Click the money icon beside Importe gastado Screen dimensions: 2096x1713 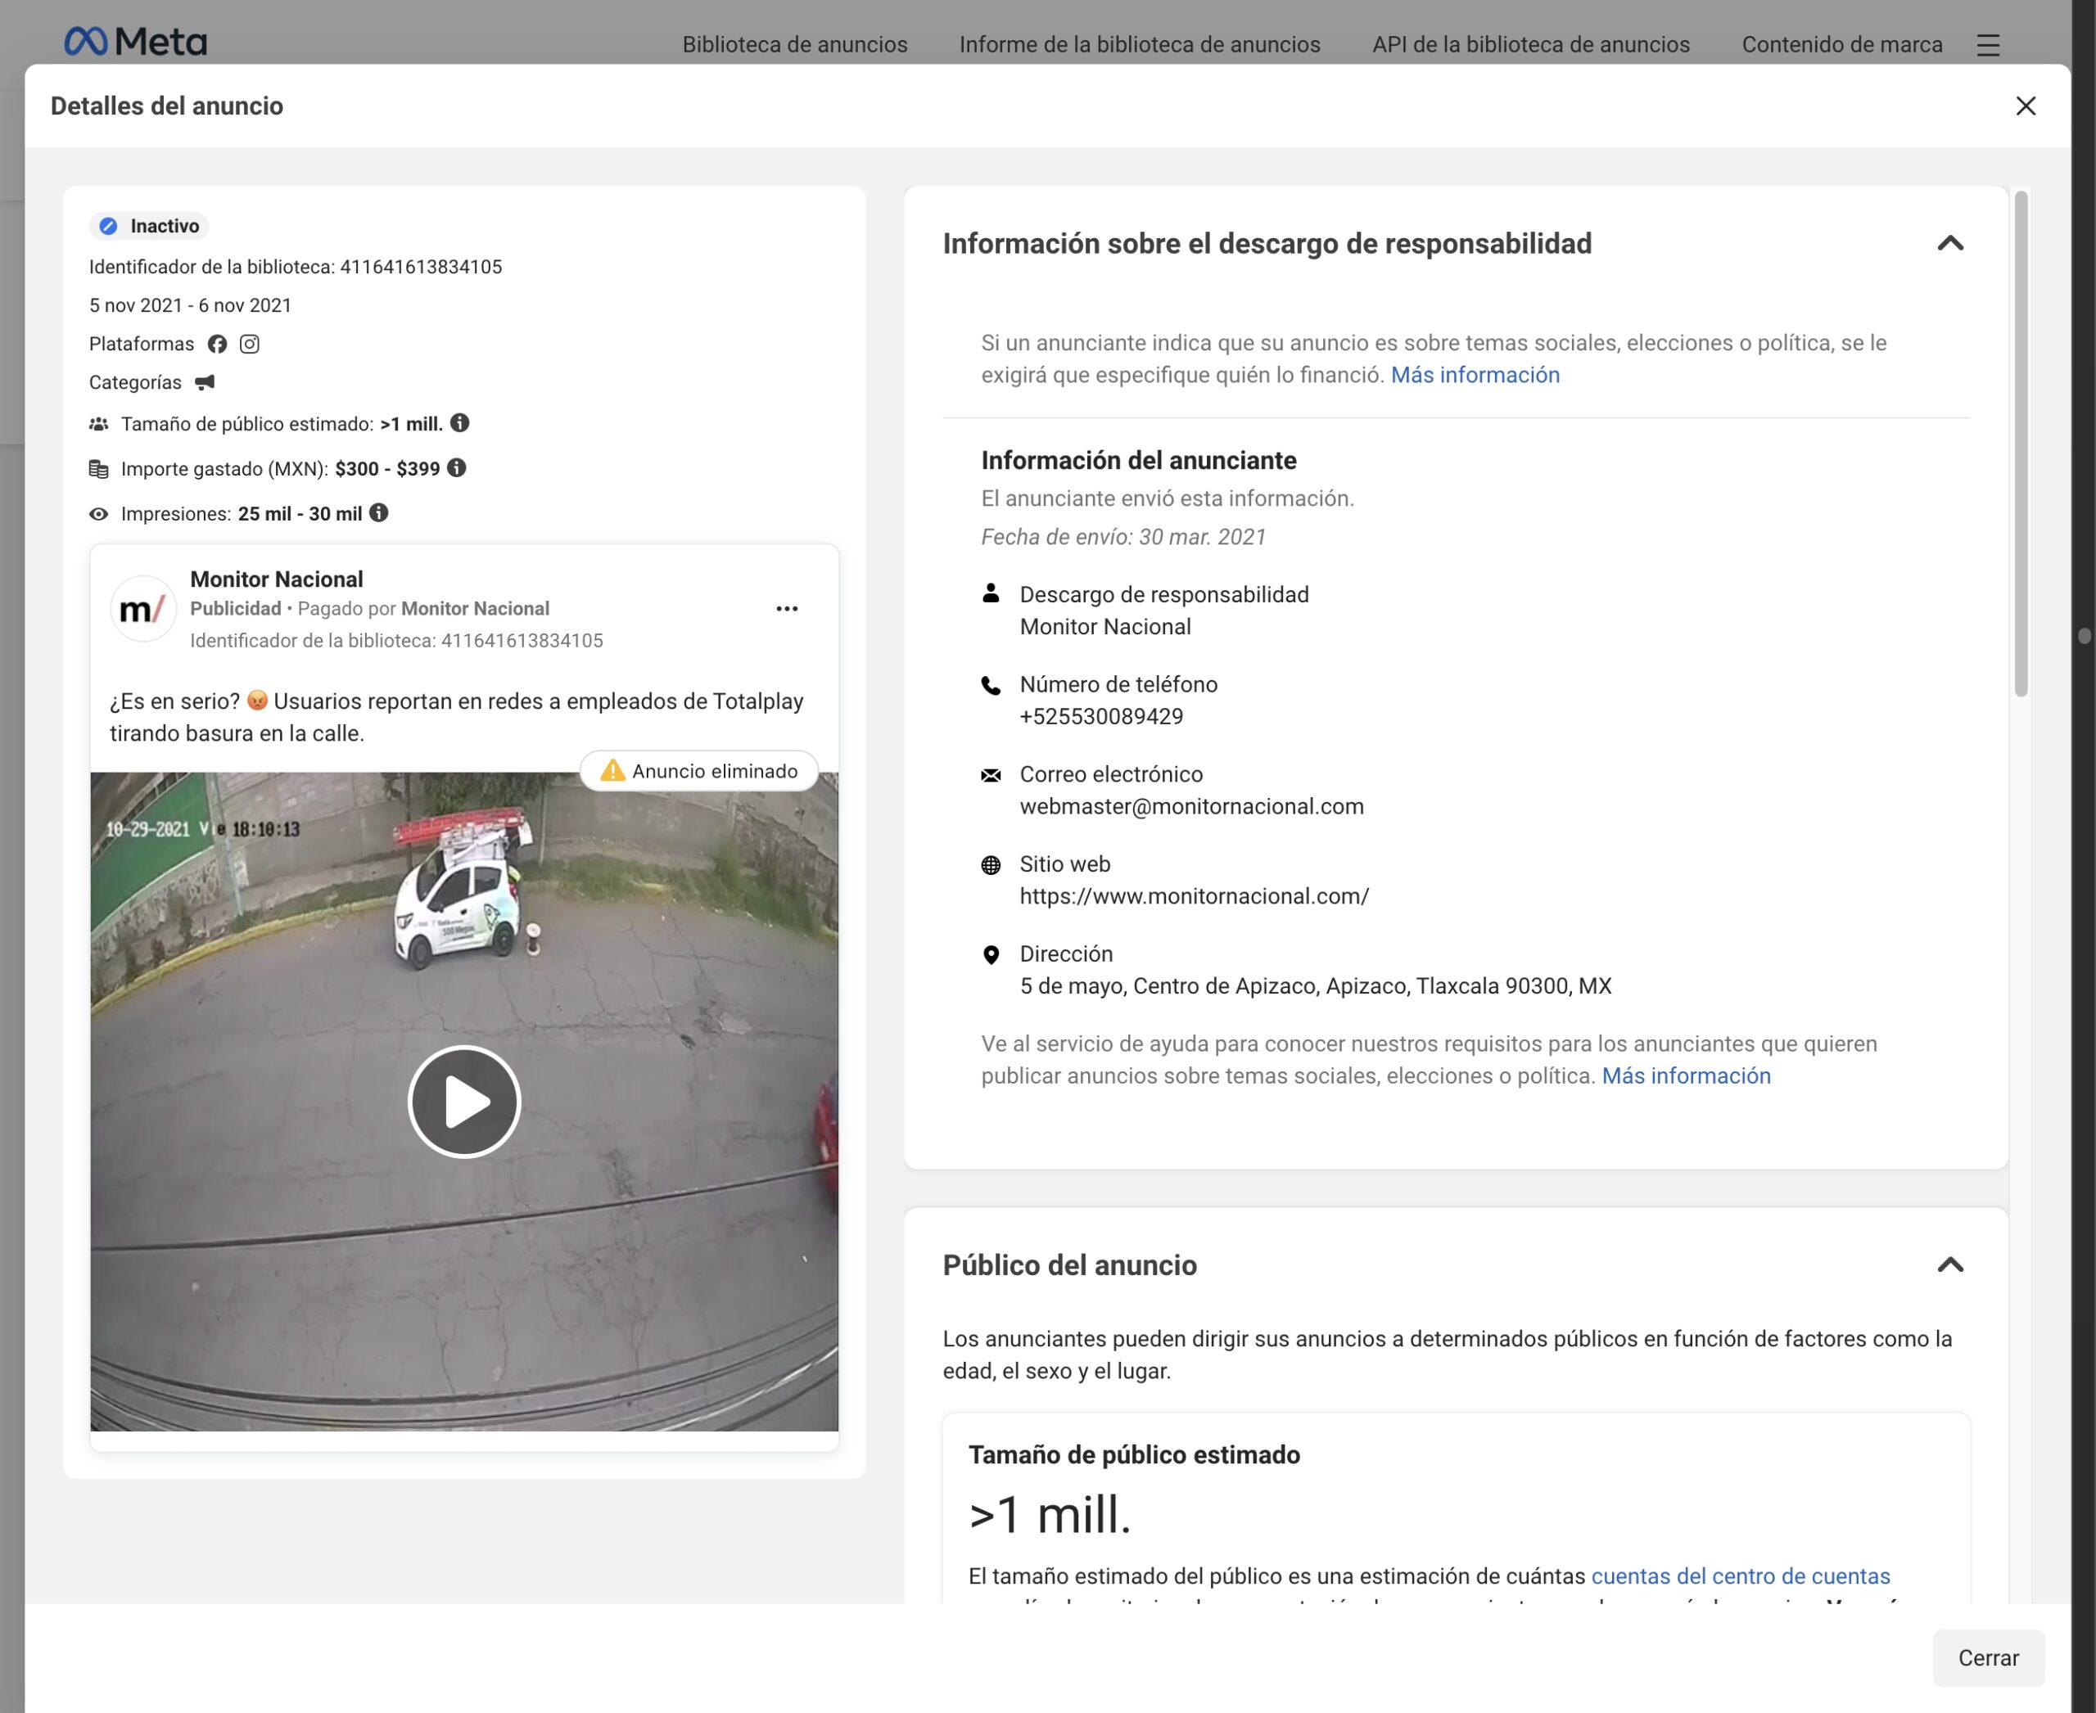(99, 469)
